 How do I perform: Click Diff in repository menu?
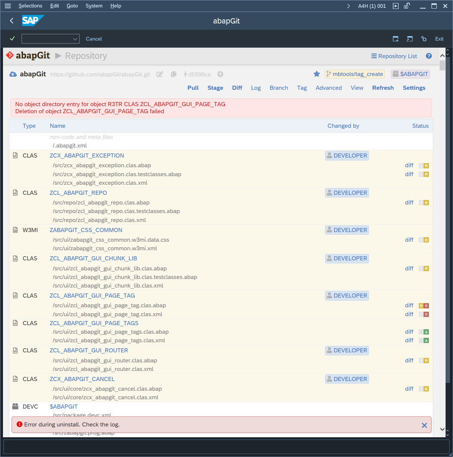pos(237,88)
